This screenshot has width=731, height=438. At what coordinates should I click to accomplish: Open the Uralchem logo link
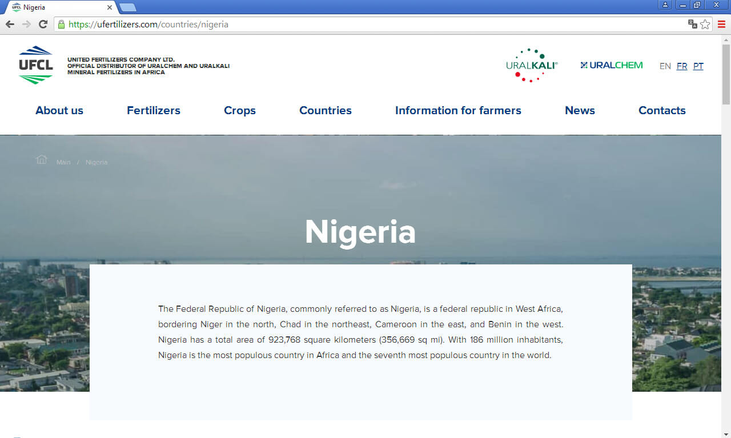(x=611, y=65)
